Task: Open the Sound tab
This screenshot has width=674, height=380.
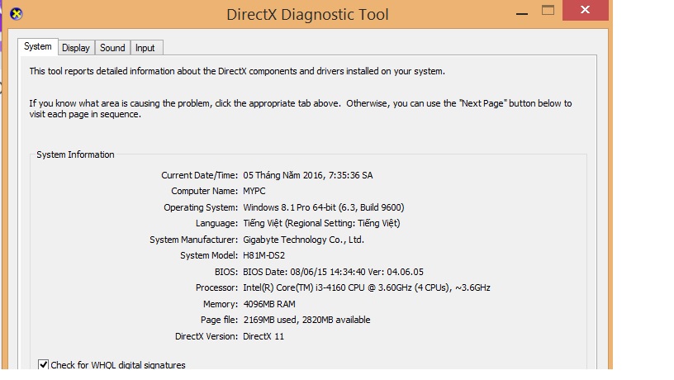Action: tap(112, 48)
